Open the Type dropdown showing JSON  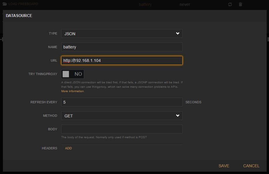(x=122, y=33)
